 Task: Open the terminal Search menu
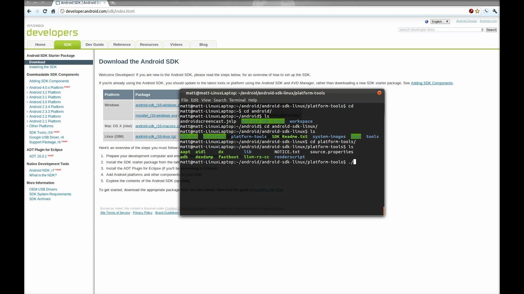coord(220,100)
